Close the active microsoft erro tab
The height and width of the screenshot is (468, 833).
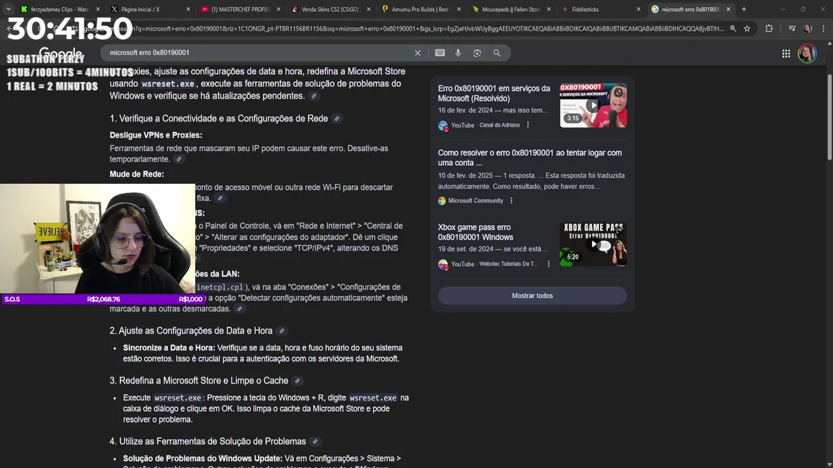pyautogui.click(x=728, y=10)
